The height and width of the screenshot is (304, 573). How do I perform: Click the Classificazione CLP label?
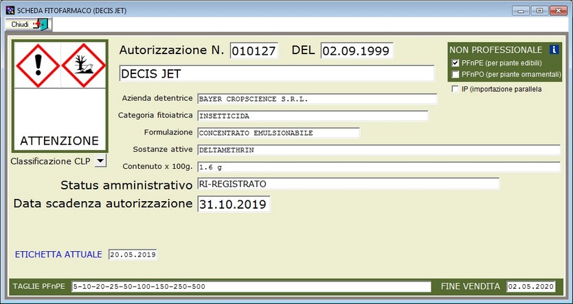pyautogui.click(x=50, y=161)
